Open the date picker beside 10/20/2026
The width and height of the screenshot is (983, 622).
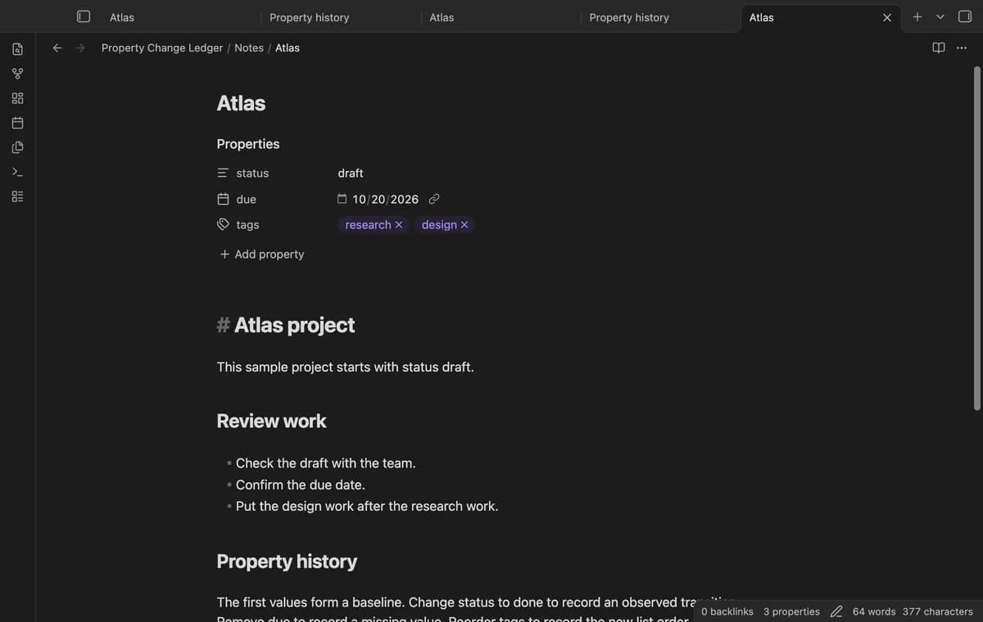click(342, 199)
